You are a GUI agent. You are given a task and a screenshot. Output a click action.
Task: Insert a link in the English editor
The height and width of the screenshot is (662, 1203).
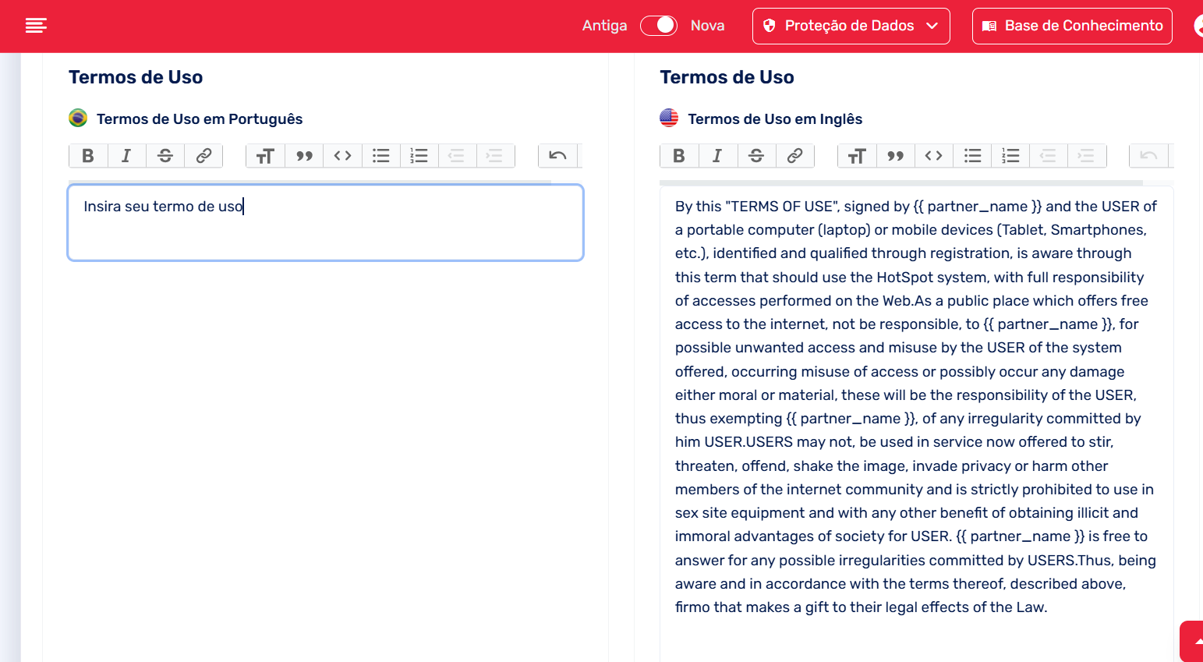(x=794, y=156)
